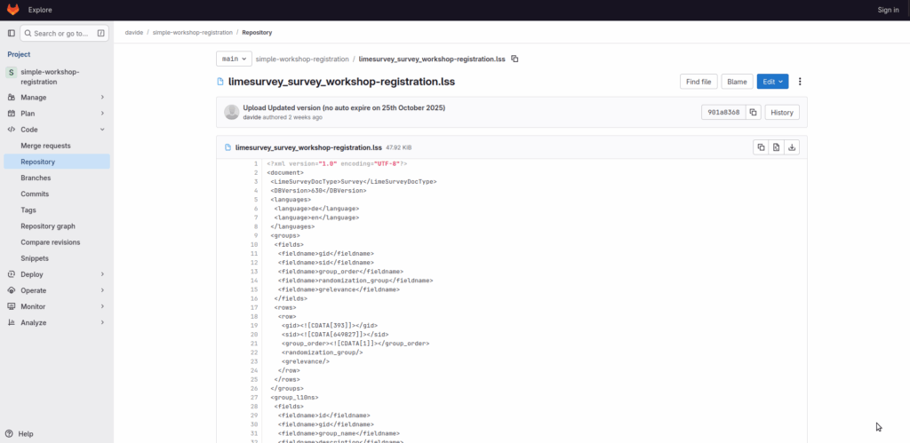The image size is (910, 443).
Task: Open the main branch dropdown
Action: (x=233, y=59)
